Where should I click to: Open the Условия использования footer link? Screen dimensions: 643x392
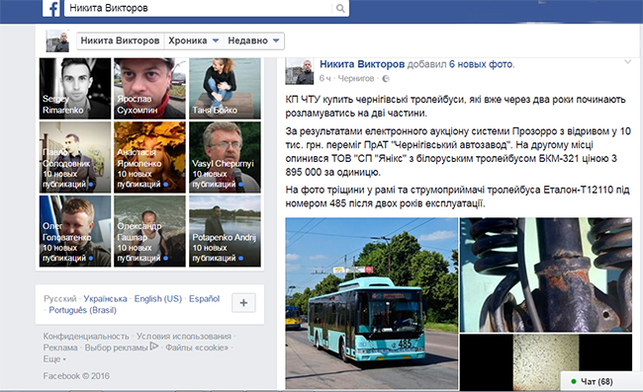pyautogui.click(x=184, y=336)
